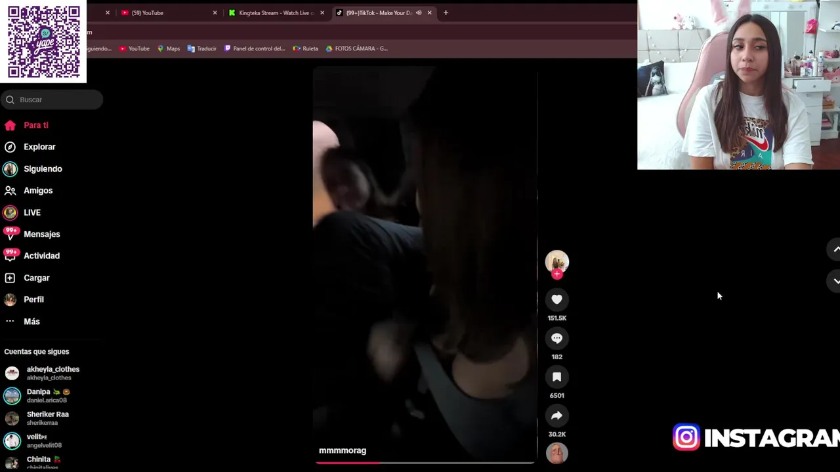Viewport: 840px width, 472px height.
Task: Follow creator via red plus badge
Action: click(x=557, y=274)
